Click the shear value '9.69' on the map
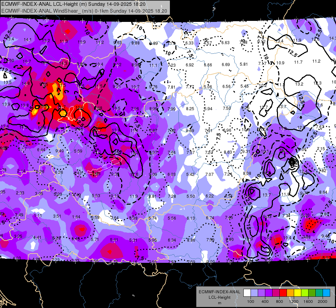This screenshot has width=336, height=308. click(x=190, y=131)
